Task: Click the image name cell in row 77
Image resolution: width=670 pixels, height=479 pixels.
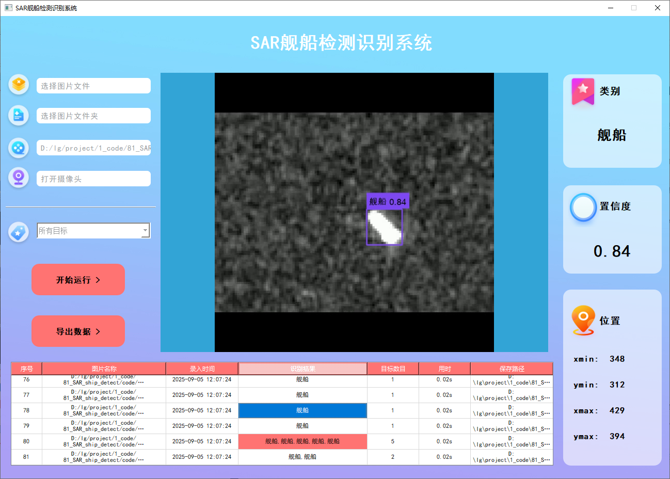Action: 104,395
